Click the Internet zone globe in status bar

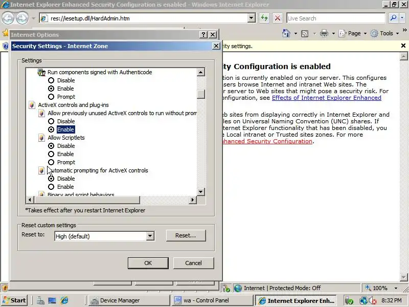pyautogui.click(x=238, y=288)
